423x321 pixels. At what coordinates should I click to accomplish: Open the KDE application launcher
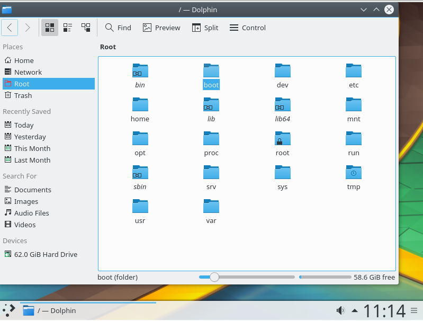coord(9,310)
